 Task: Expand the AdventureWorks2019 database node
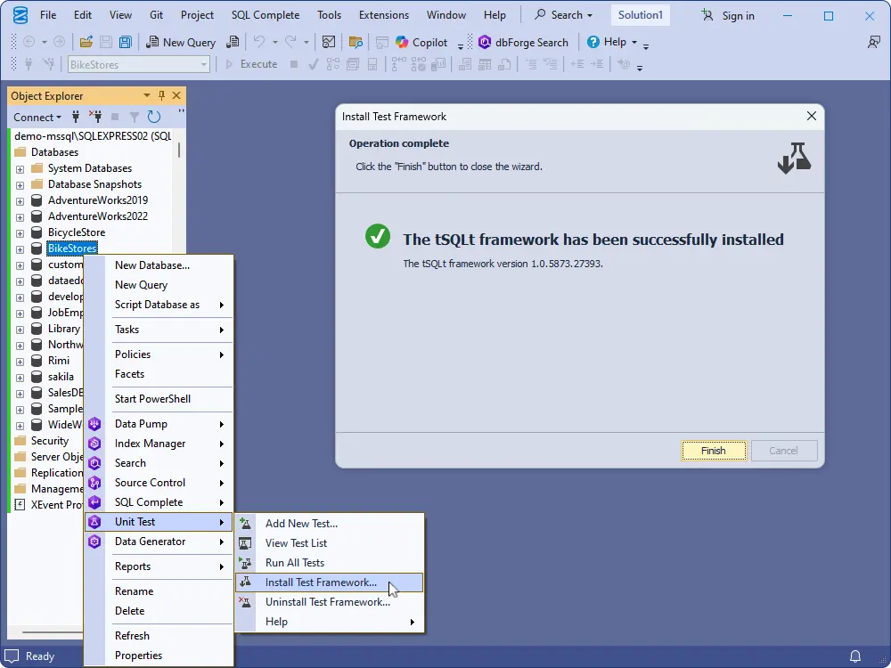(x=20, y=200)
